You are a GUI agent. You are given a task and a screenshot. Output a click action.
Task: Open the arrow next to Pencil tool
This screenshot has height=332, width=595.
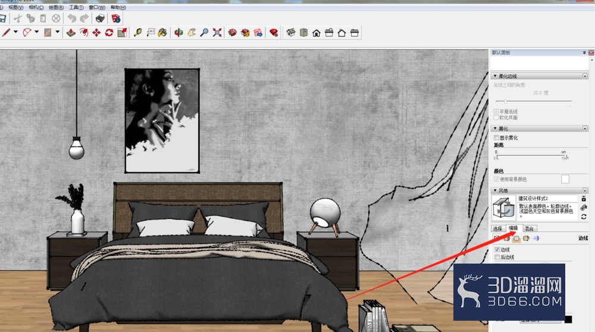(15, 32)
